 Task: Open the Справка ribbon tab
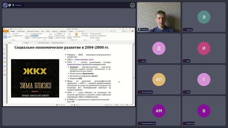click(x=71, y=31)
